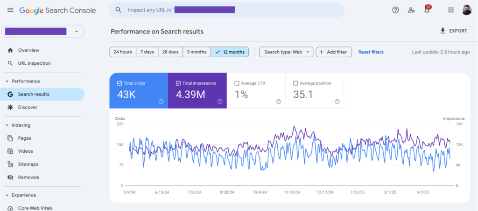
Task: Click help icon on Average position card
Action: pyautogui.click(x=337, y=102)
